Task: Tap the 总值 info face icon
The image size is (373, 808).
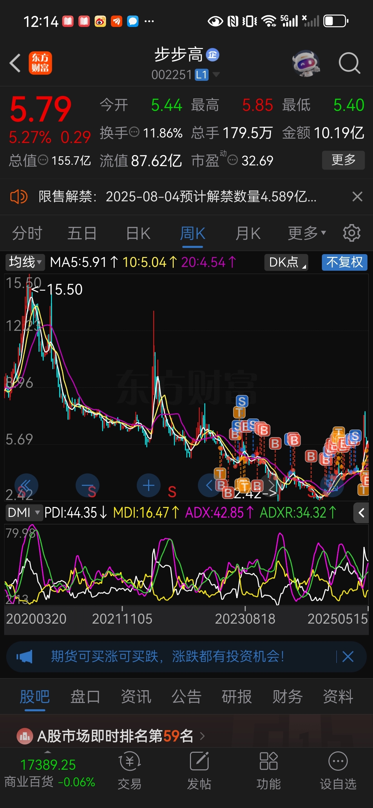Action: pos(43,160)
